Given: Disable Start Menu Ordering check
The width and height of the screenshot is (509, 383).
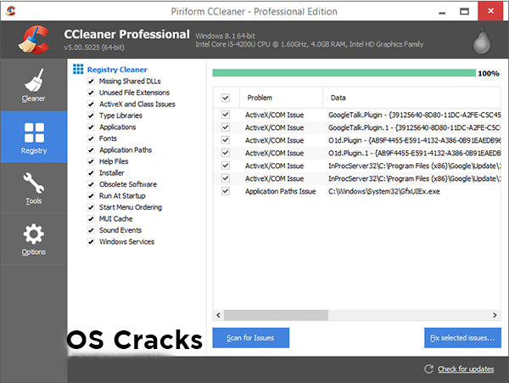Looking at the screenshot, I should (x=91, y=207).
